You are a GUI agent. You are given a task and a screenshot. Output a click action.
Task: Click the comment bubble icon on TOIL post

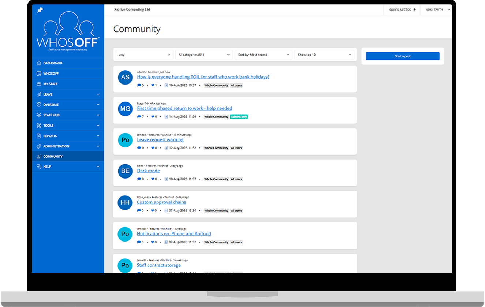click(x=139, y=85)
